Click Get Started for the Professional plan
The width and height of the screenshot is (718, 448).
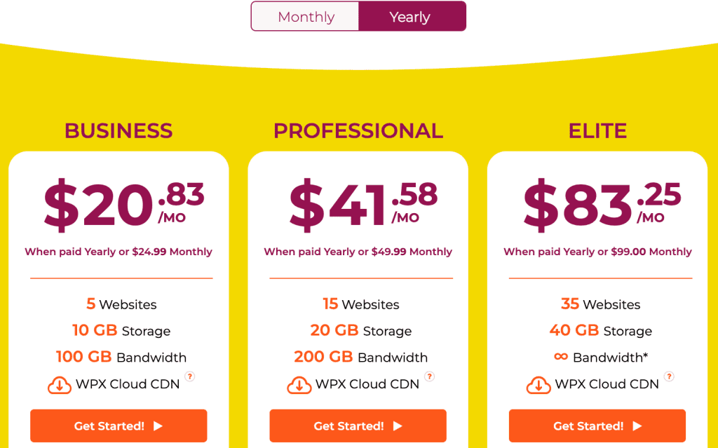(x=358, y=426)
